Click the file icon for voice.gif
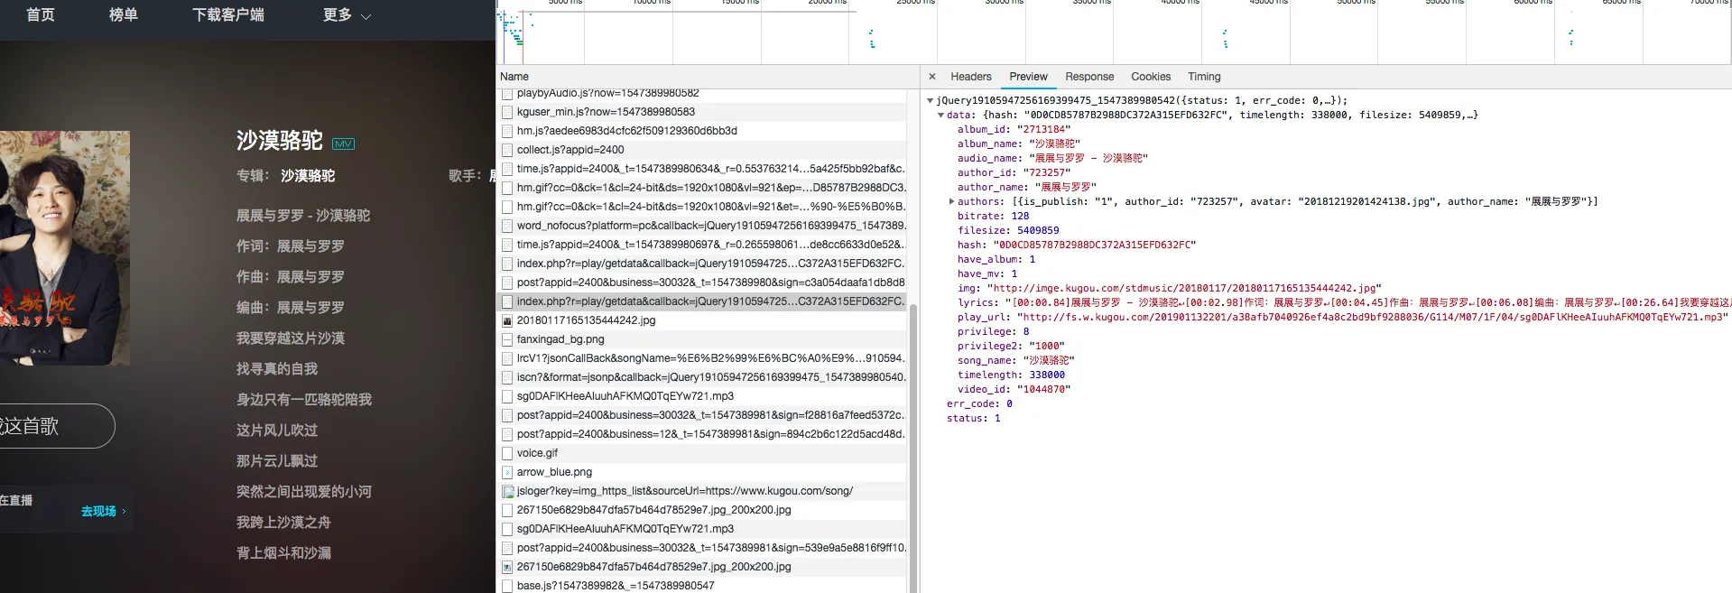The image size is (1732, 593). 507,453
